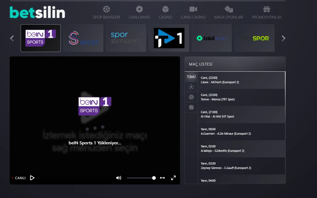The height and width of the screenshot is (198, 317).
Task: Filter match list by football icon
Action: tap(191, 87)
